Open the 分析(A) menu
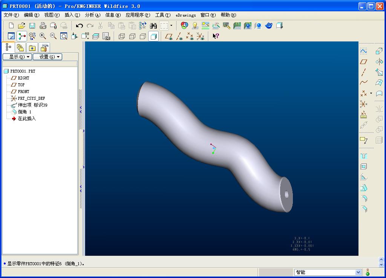Viewport: 386px width, 278px height. click(x=93, y=15)
